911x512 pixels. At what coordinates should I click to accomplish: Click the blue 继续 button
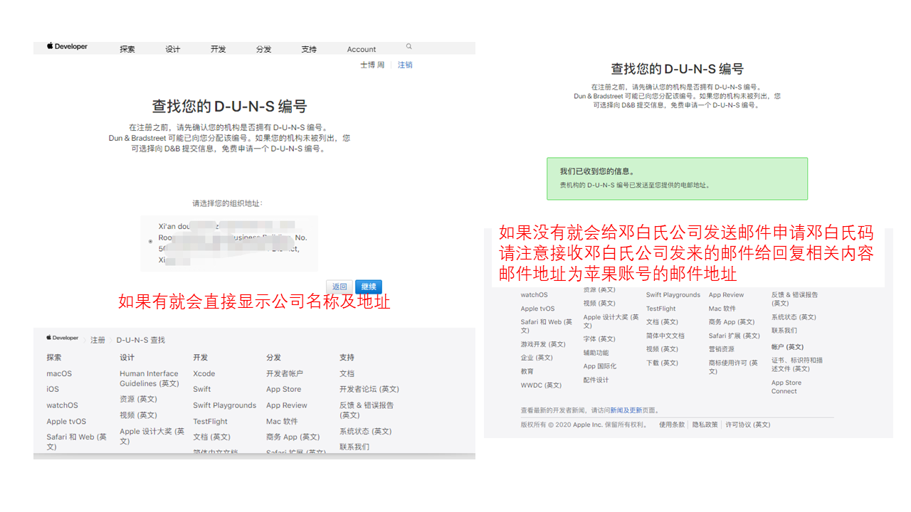[369, 287]
